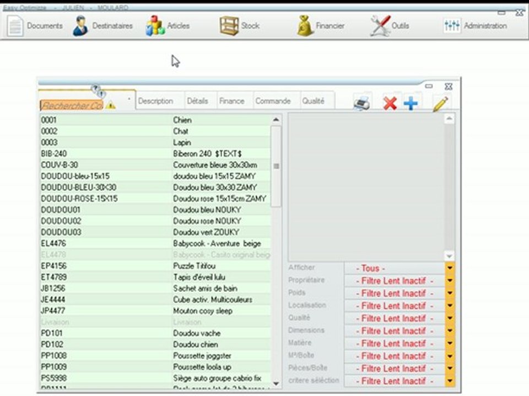Expand the Localisation filter dropdown
The image size is (529, 396).
(x=450, y=306)
